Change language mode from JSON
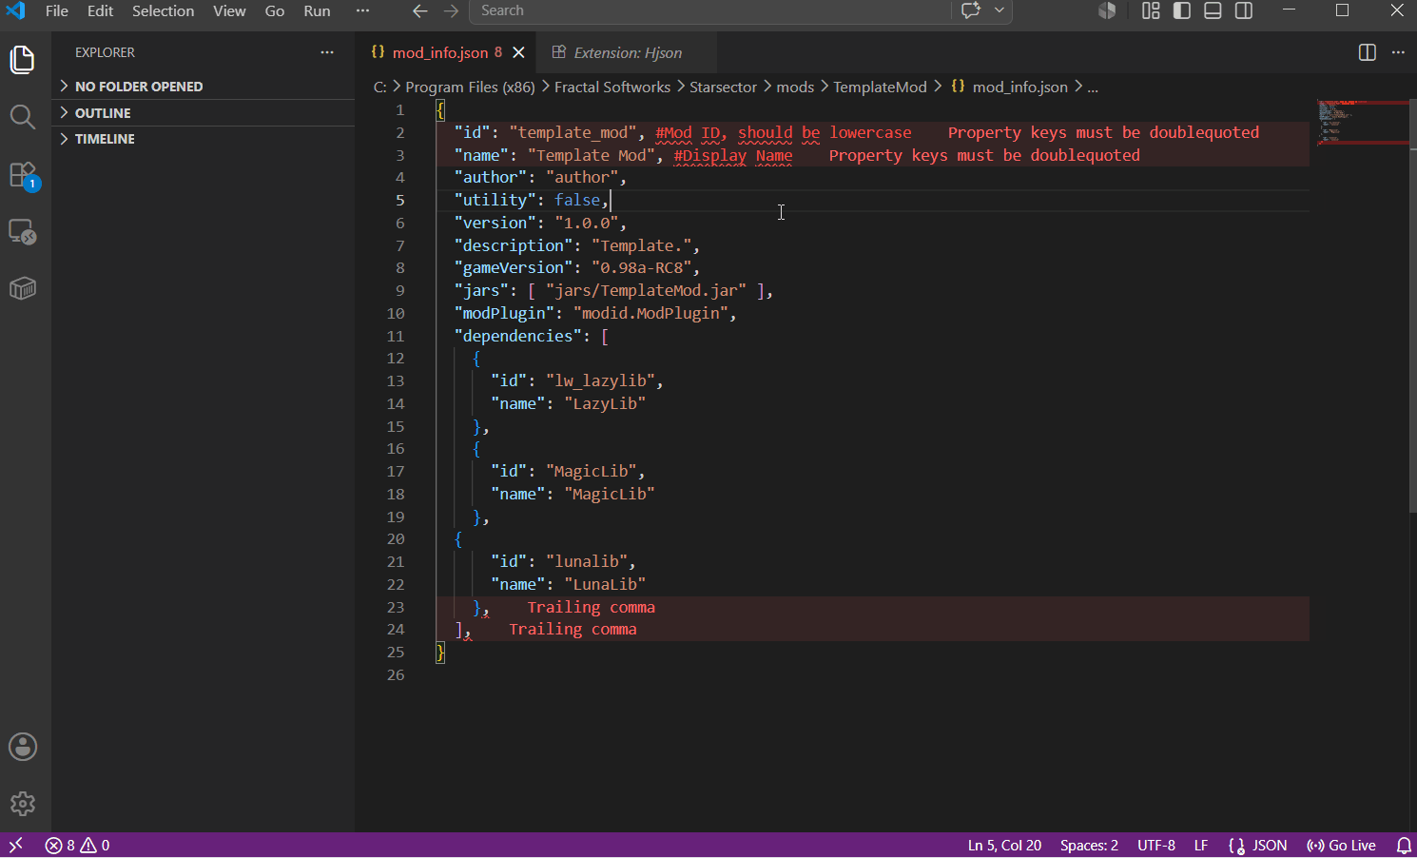 point(1270,845)
